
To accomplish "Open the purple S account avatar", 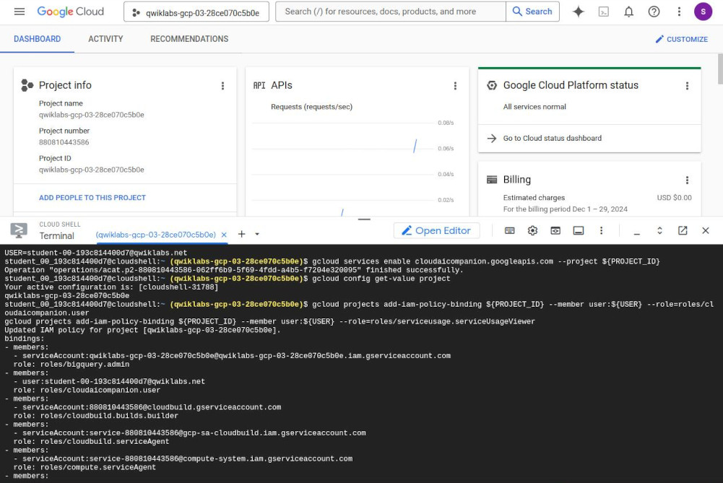I will coord(703,12).
